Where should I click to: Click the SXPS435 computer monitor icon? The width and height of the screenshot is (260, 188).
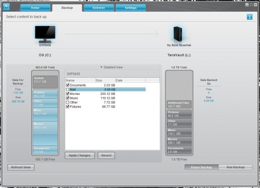pos(45,33)
